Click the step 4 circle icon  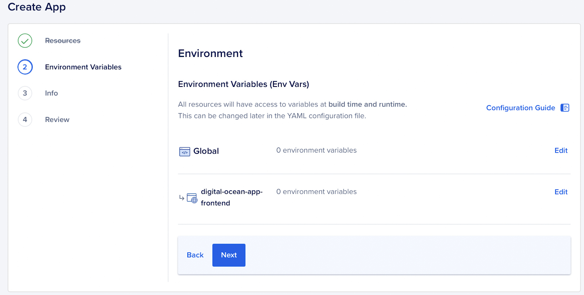(x=25, y=119)
